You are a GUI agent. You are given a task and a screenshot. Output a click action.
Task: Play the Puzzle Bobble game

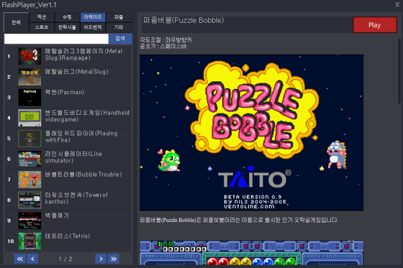[375, 25]
